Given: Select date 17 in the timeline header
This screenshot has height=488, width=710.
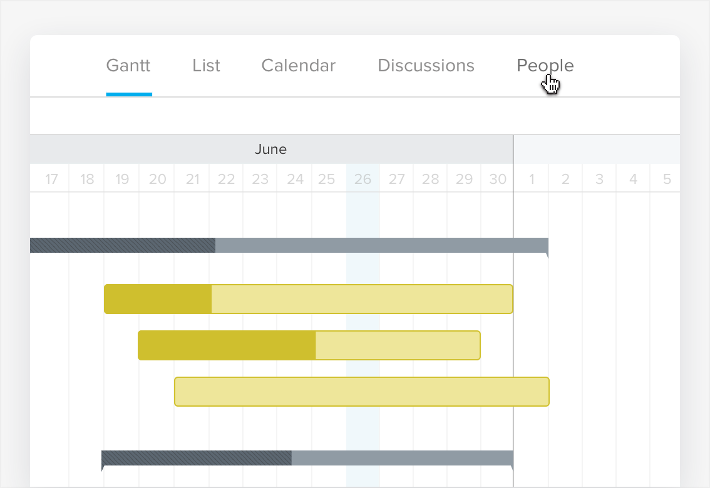Looking at the screenshot, I should click(x=51, y=179).
